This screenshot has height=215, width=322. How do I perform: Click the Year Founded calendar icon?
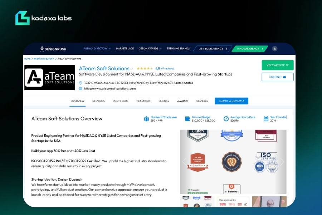[266, 119]
